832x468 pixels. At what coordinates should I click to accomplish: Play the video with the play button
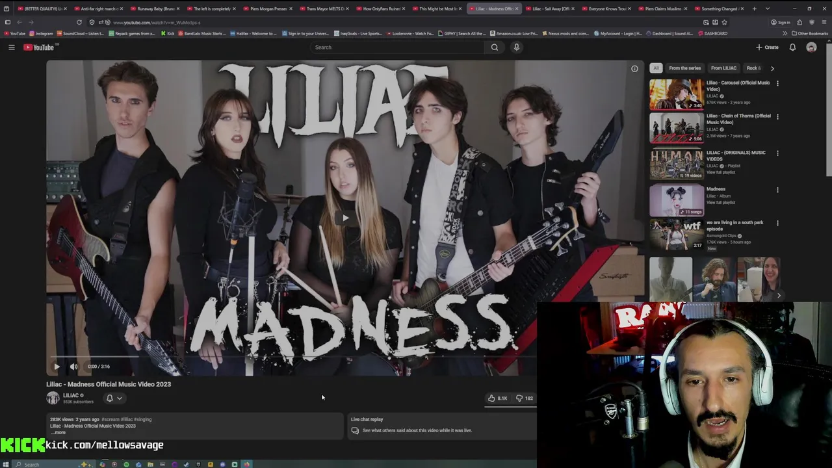pyautogui.click(x=57, y=366)
